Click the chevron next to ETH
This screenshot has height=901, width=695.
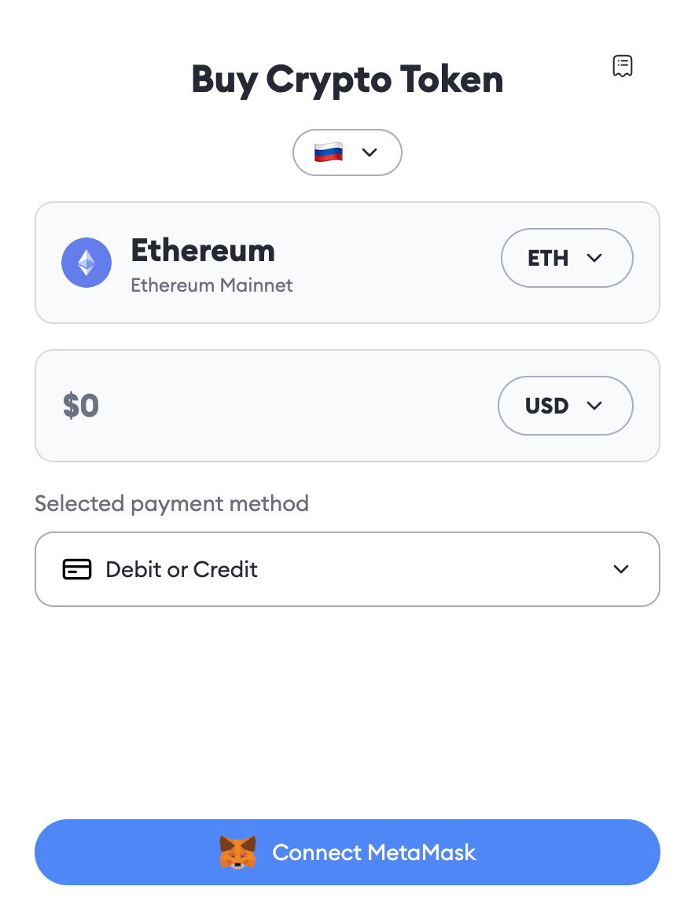[x=594, y=258]
